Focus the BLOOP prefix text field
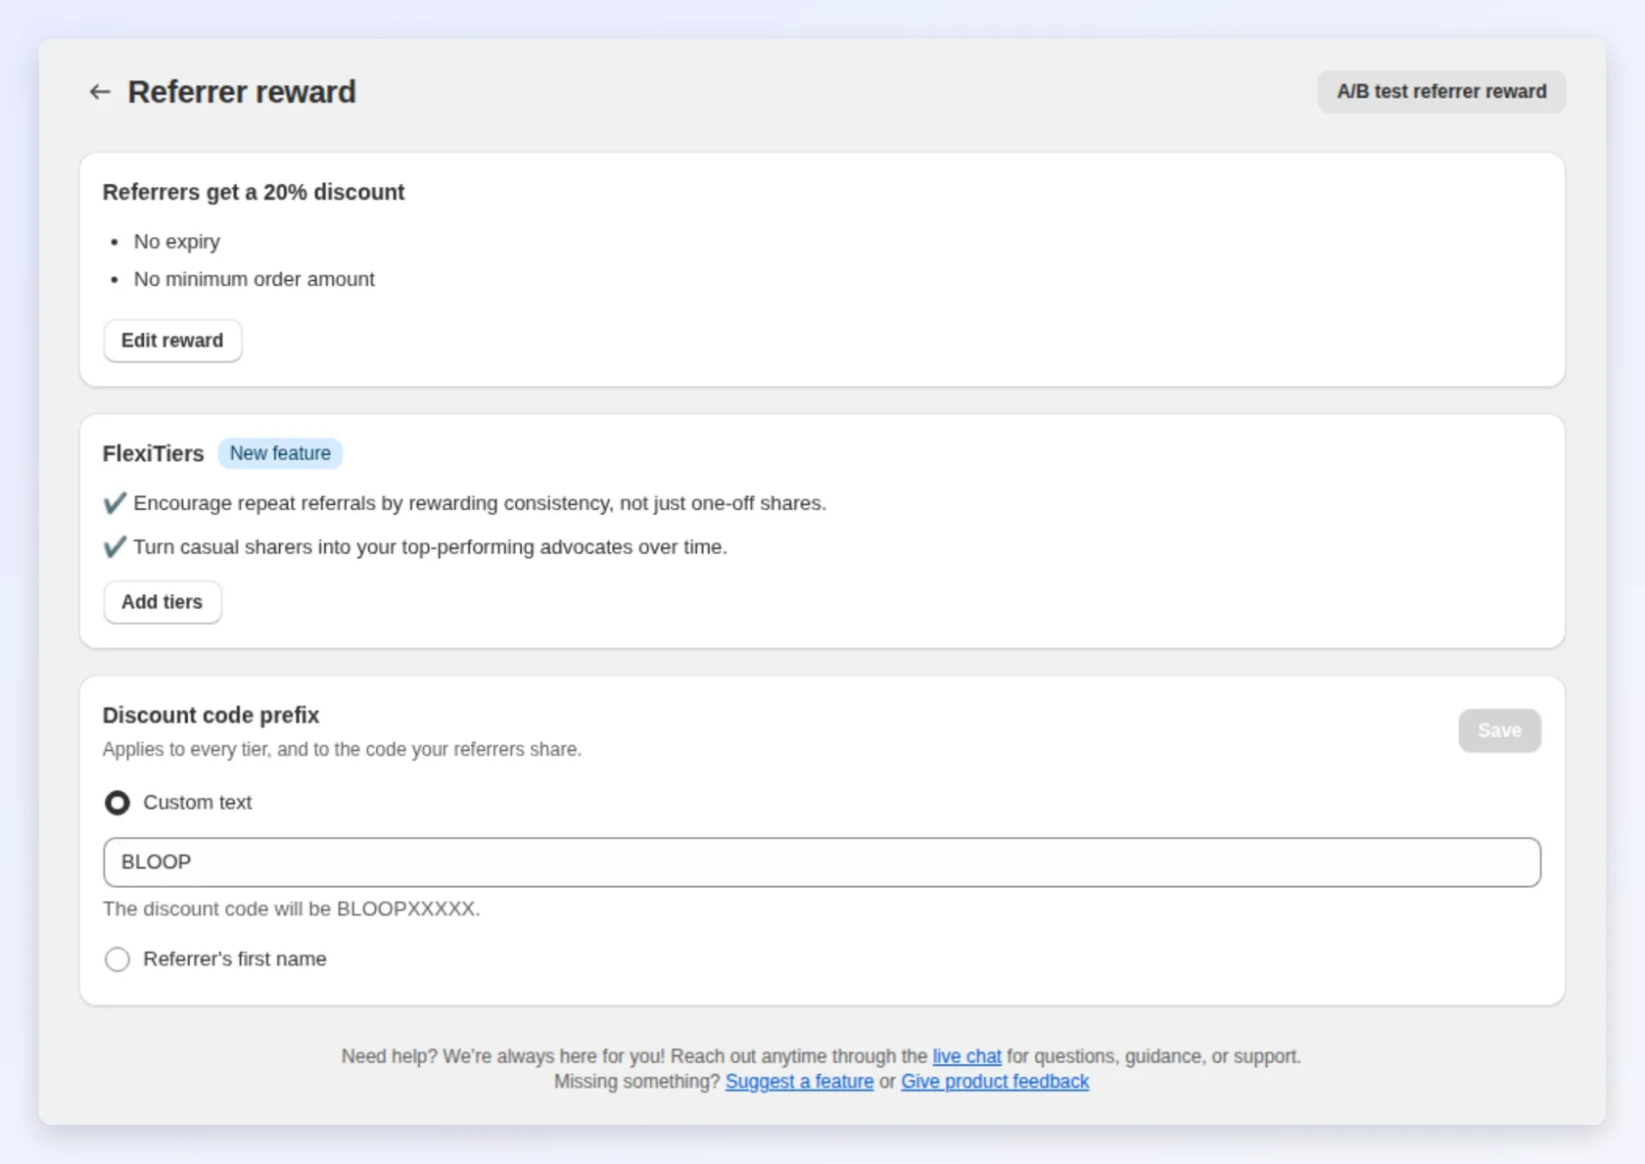 coord(822,862)
